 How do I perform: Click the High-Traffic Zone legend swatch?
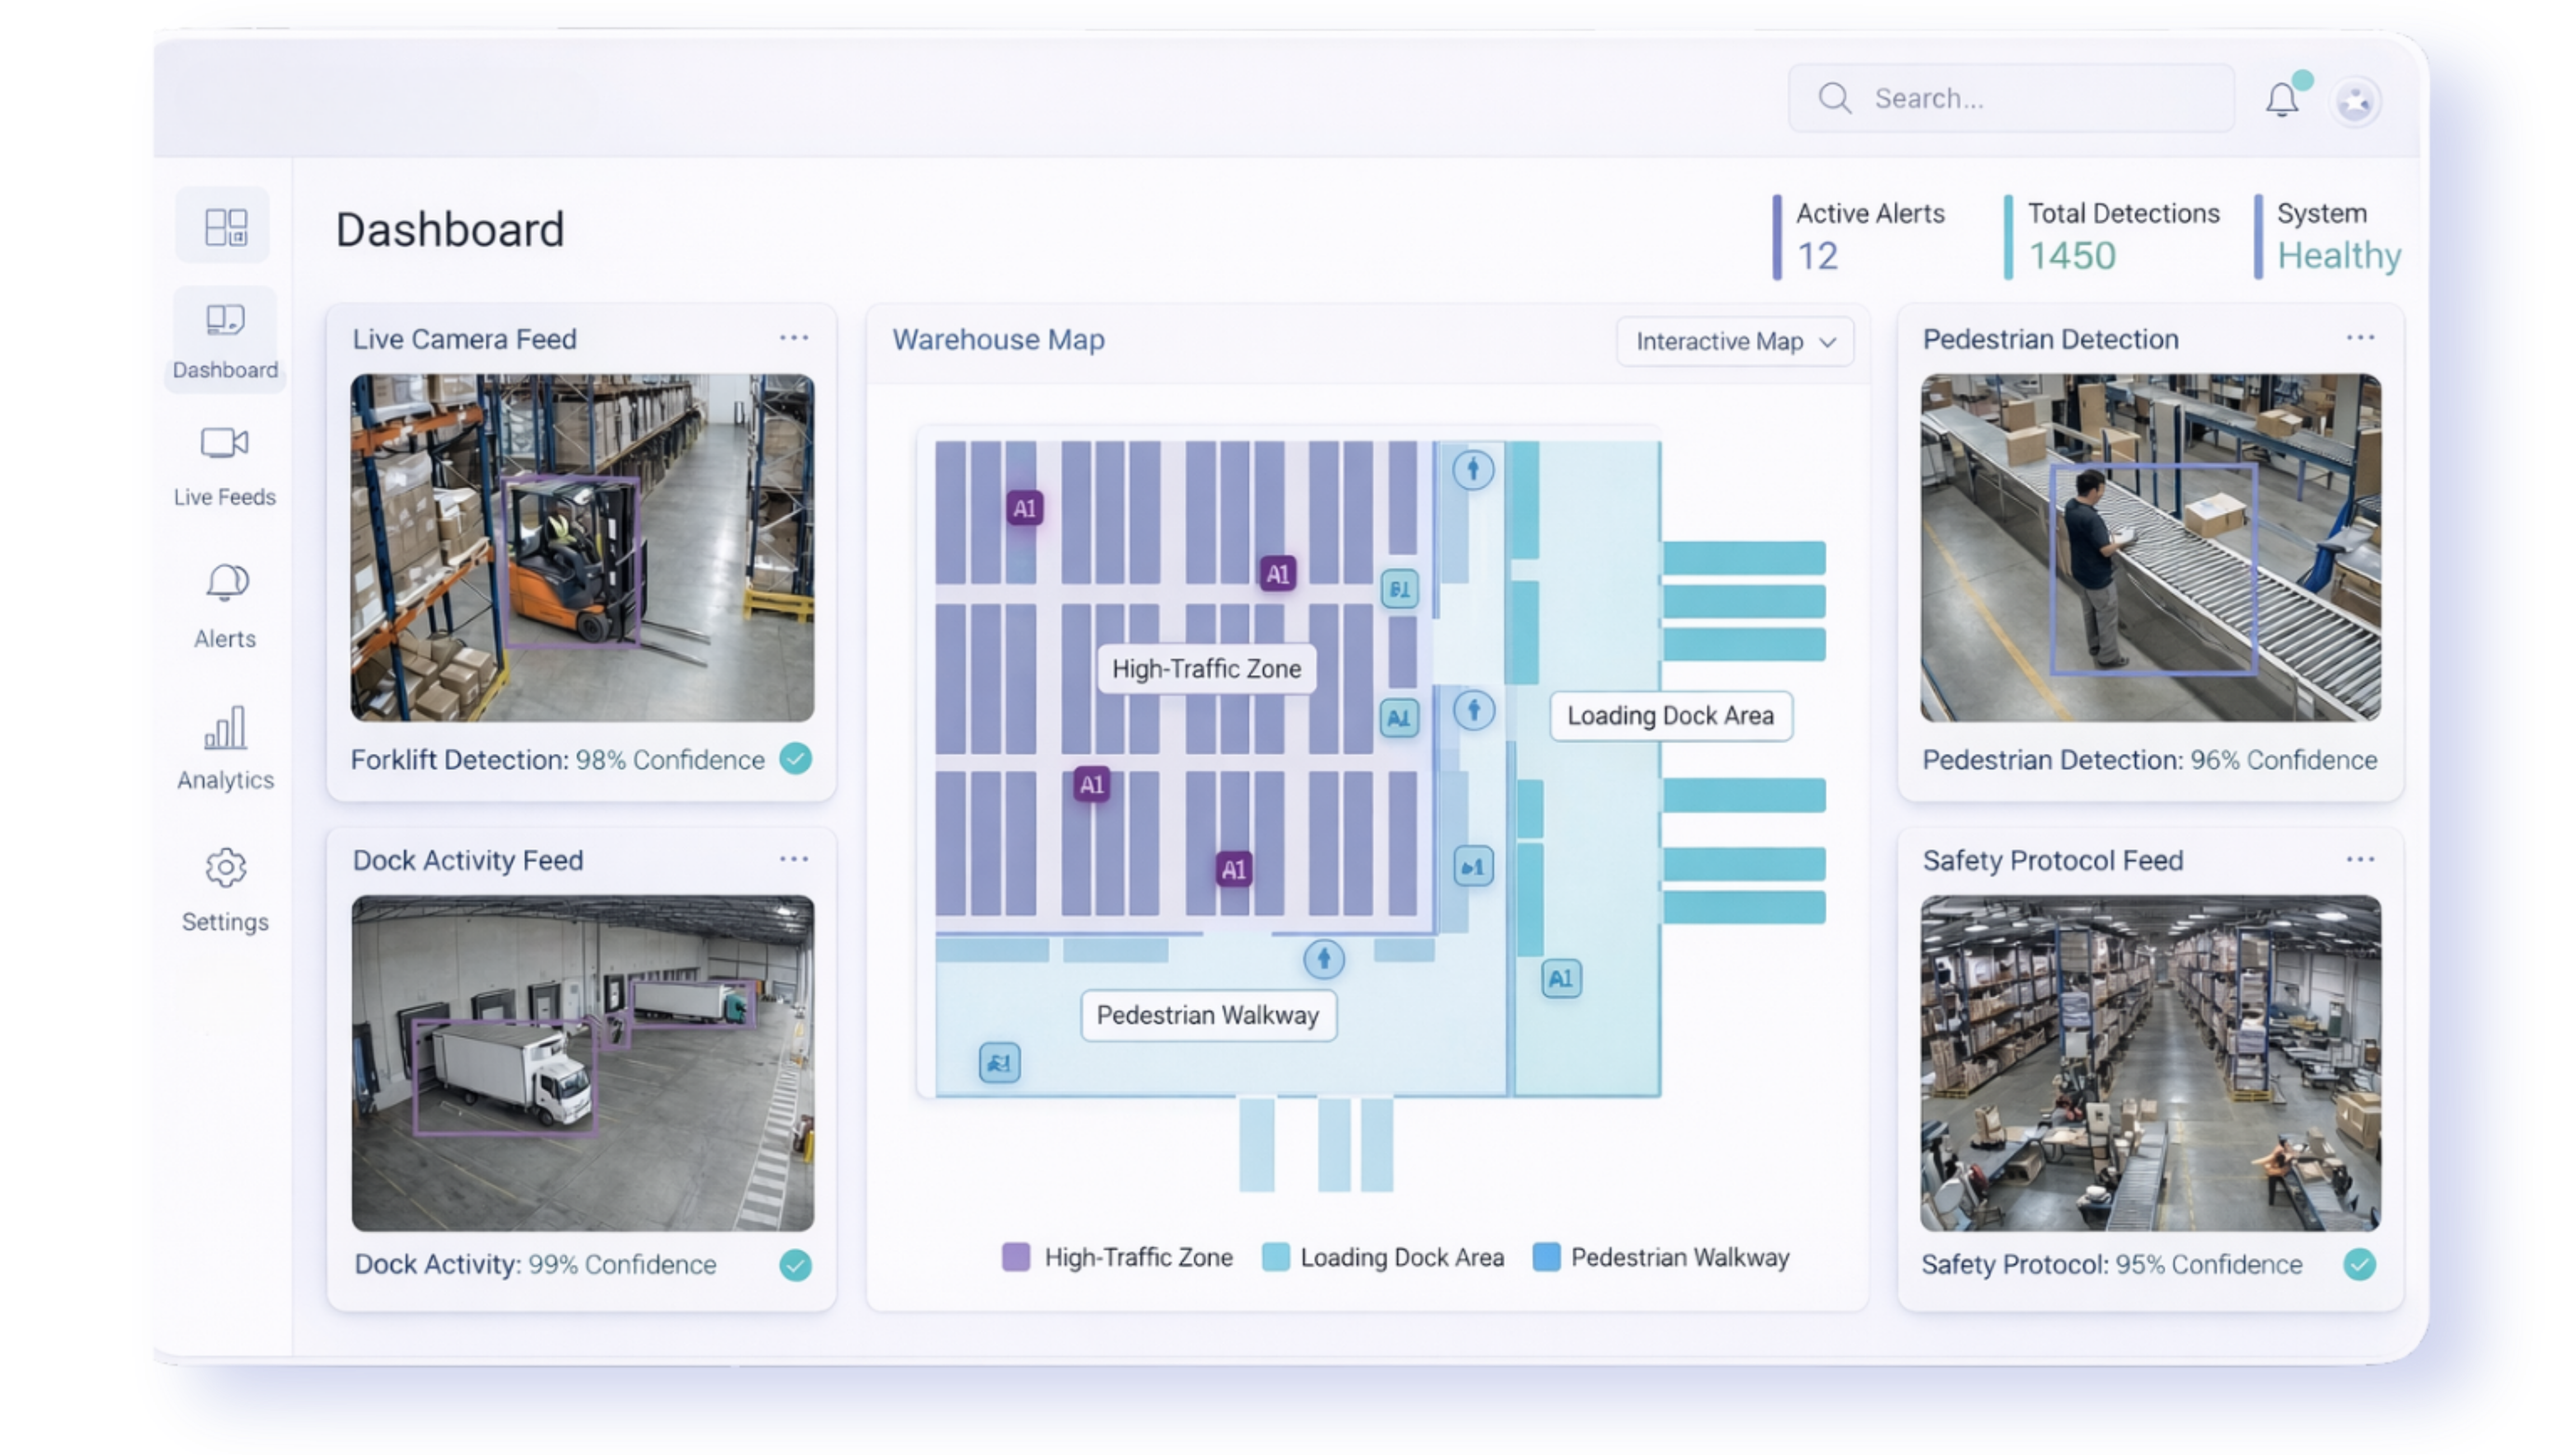point(1016,1257)
